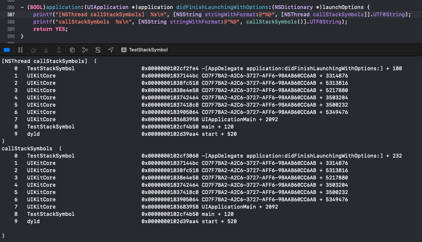The width and height of the screenshot is (422, 242).
Task: Open the Debug Memory Graph icon
Action: (85, 50)
